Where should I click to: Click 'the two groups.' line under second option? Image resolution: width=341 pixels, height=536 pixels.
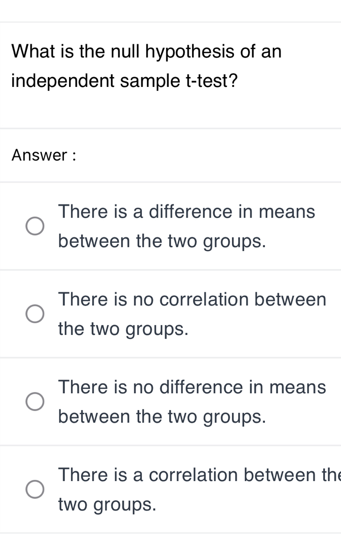pyautogui.click(x=123, y=329)
